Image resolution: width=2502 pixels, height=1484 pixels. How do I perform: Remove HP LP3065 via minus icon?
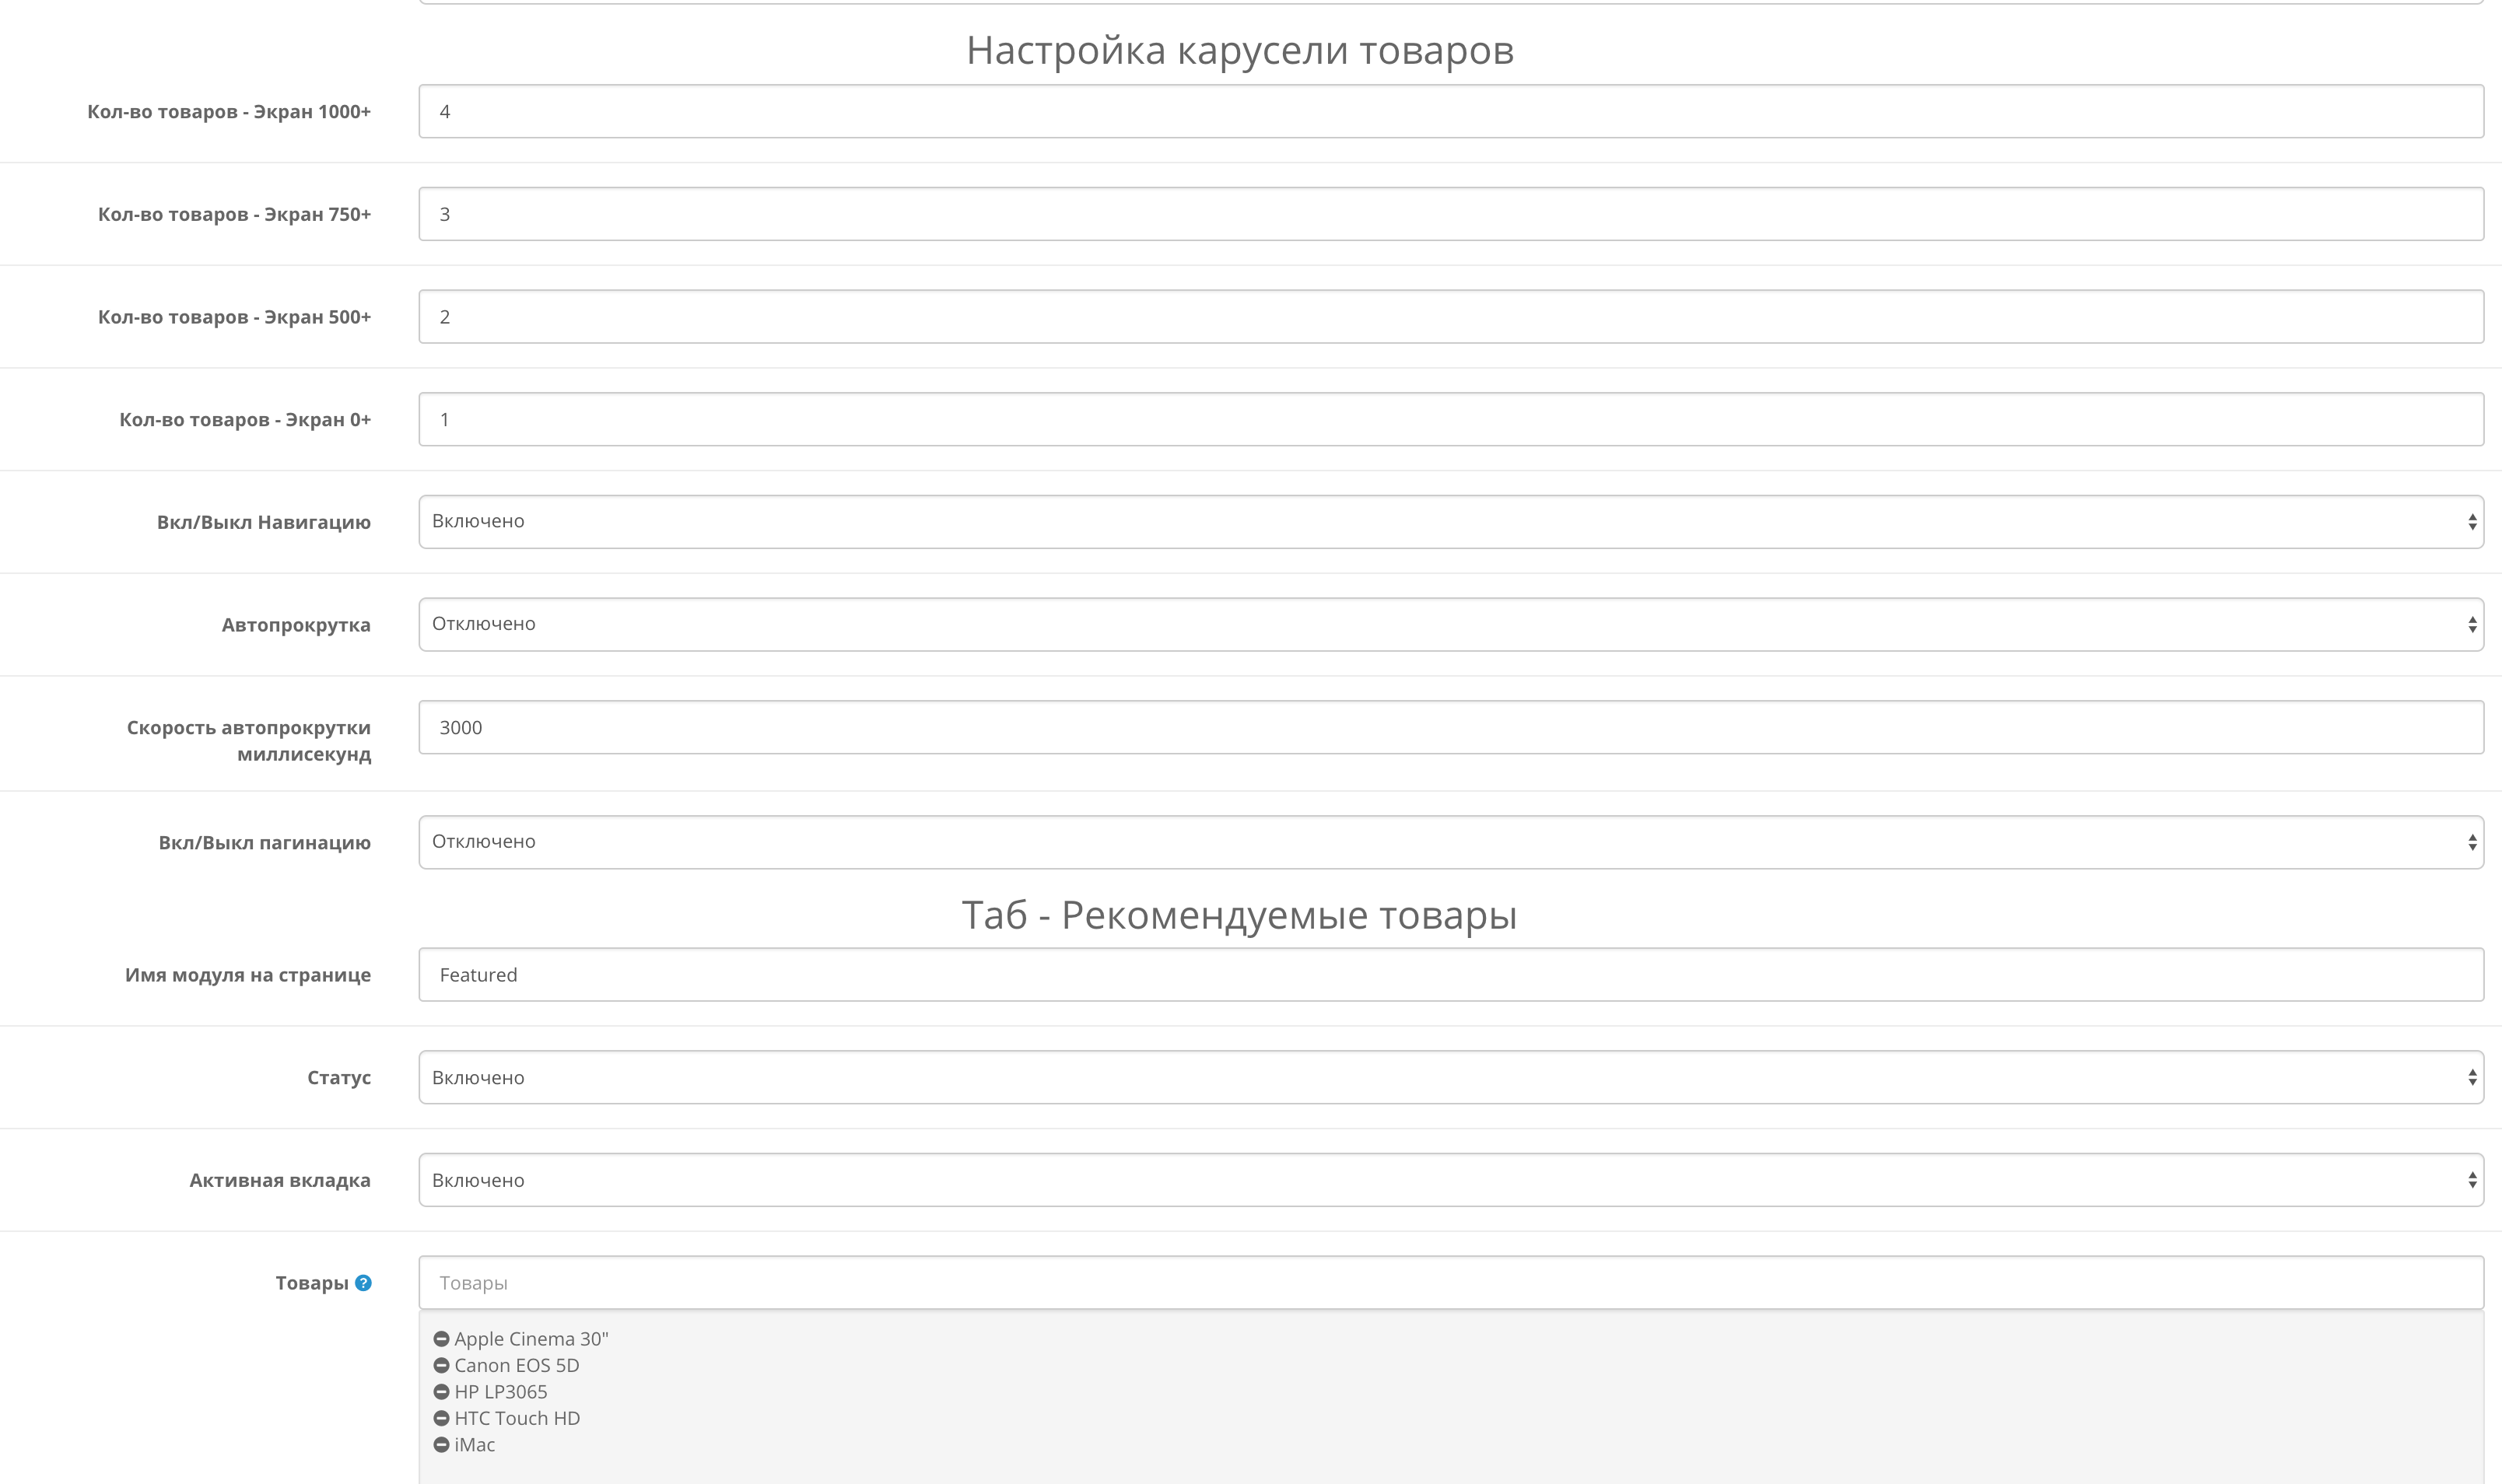pyautogui.click(x=441, y=1392)
